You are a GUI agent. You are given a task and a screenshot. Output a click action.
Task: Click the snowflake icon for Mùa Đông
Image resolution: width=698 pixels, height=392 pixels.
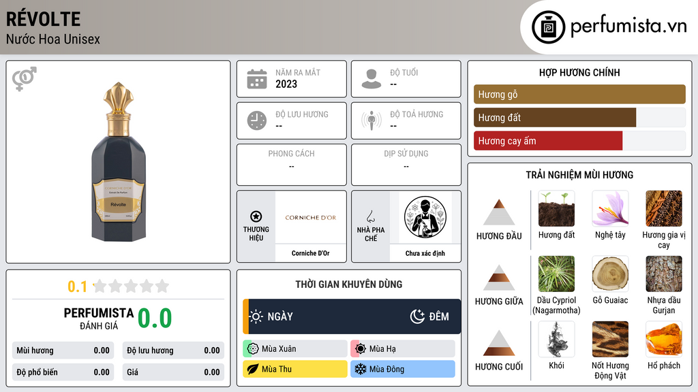(x=361, y=369)
